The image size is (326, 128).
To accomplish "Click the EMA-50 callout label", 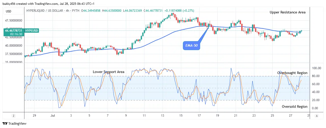I will (192, 46).
